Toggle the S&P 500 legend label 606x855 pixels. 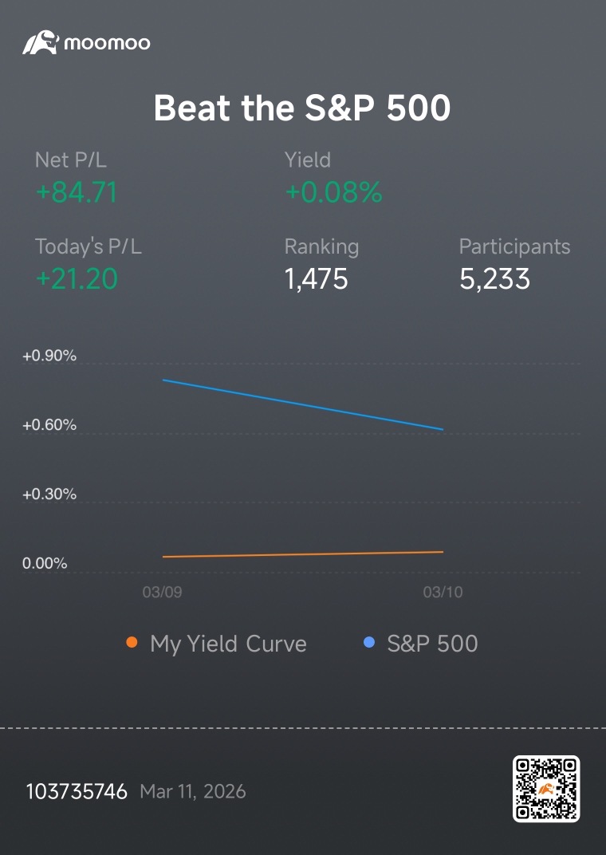coord(432,644)
